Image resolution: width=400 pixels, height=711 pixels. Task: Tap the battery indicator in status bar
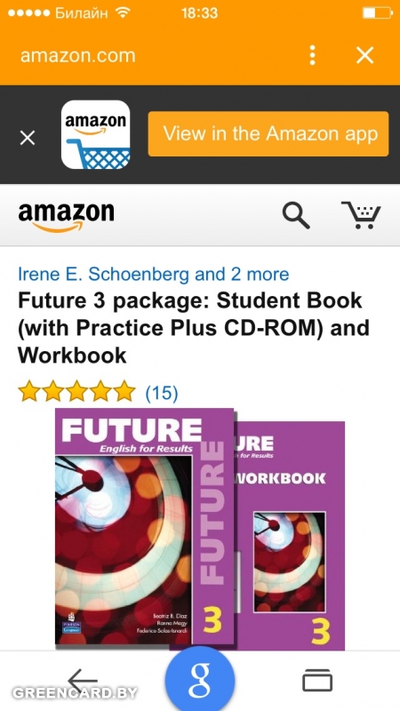377,13
